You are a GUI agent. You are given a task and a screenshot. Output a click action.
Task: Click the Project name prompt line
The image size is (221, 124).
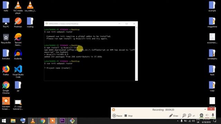click(58, 68)
